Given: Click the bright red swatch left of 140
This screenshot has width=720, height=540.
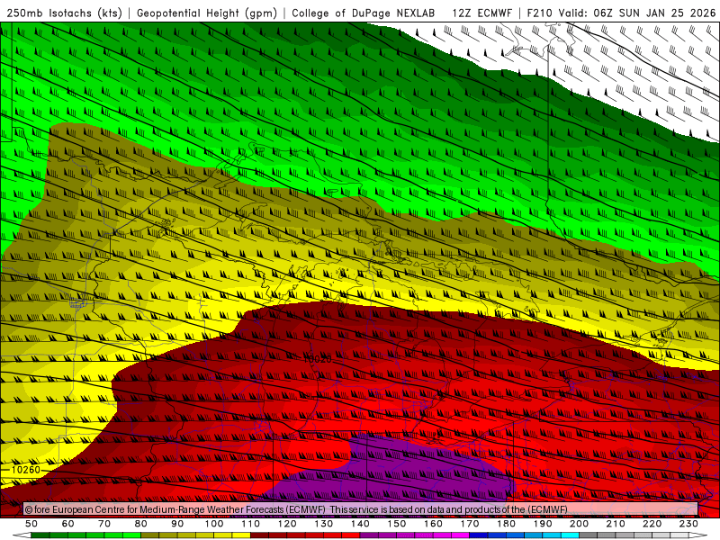Looking at the screenshot, I should pos(351,535).
